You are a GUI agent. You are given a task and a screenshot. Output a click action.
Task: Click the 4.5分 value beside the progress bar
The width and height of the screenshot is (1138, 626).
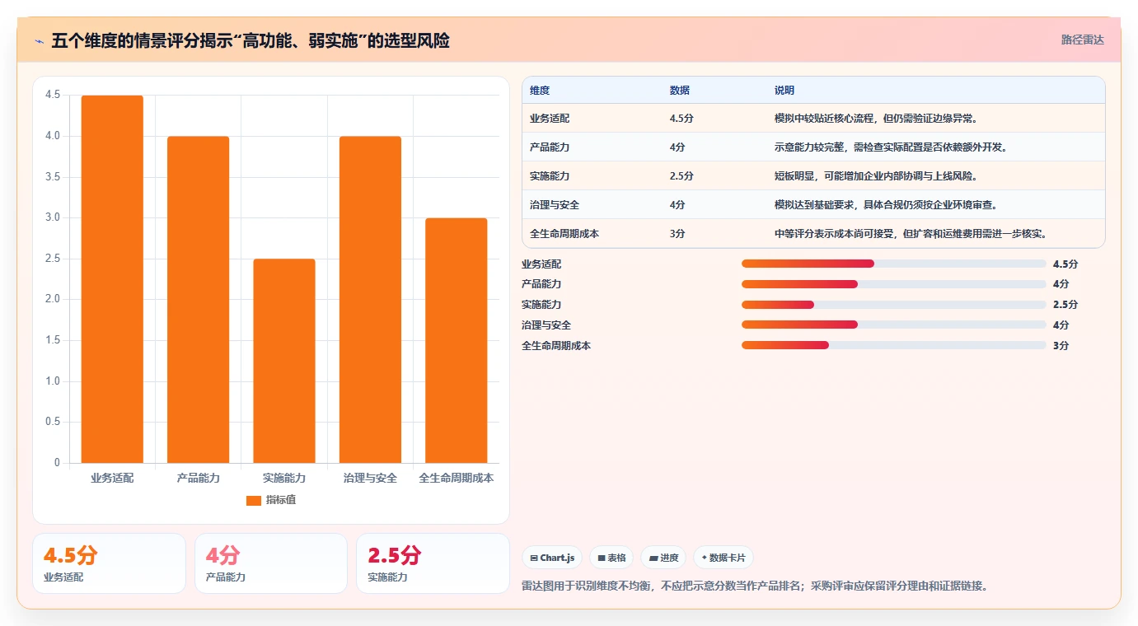click(x=1065, y=264)
